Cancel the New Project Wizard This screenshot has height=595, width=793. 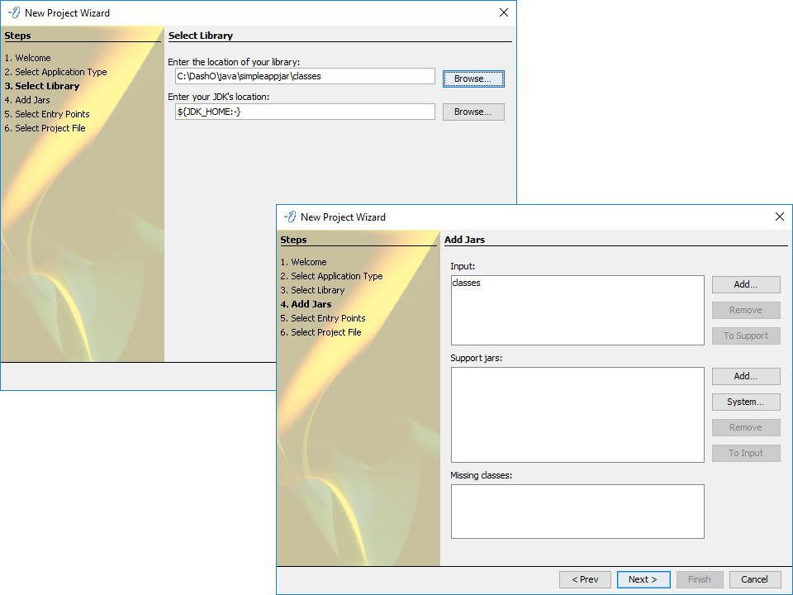click(754, 579)
